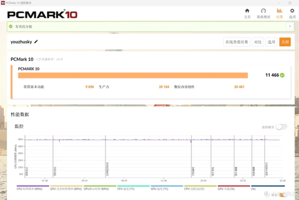The width and height of the screenshot is (299, 200).
Task: Click the 有效的分数 valid score banner text
Action: [x=24, y=27]
